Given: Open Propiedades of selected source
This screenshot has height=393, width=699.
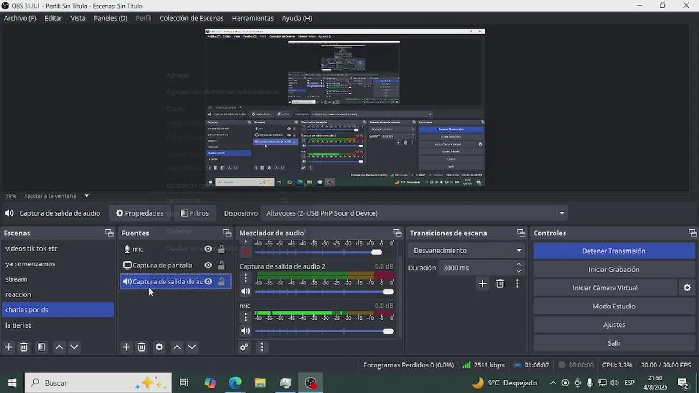Looking at the screenshot, I should tap(140, 213).
